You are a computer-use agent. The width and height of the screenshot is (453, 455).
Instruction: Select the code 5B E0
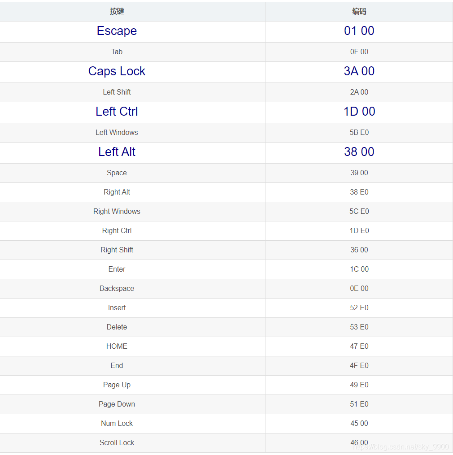point(359,132)
